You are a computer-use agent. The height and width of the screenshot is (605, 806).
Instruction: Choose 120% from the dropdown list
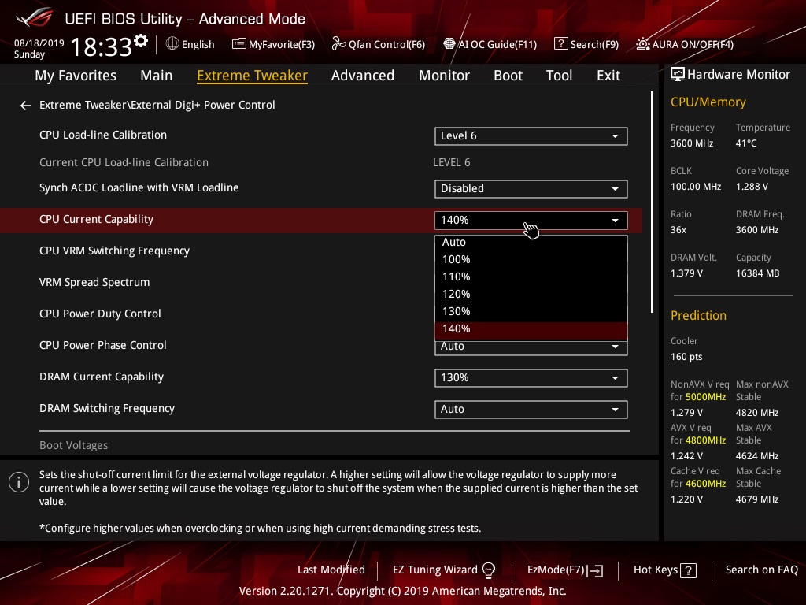click(531, 295)
